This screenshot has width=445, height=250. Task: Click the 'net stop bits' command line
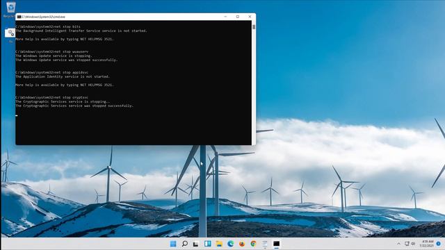click(48, 26)
